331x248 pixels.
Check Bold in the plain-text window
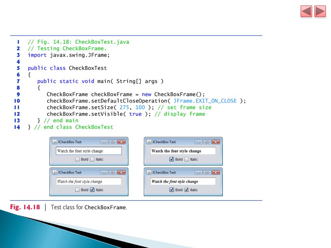[x=77, y=159]
